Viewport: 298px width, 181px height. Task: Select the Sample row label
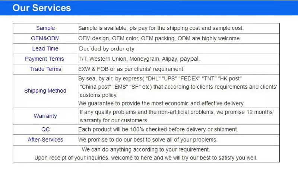45,28
